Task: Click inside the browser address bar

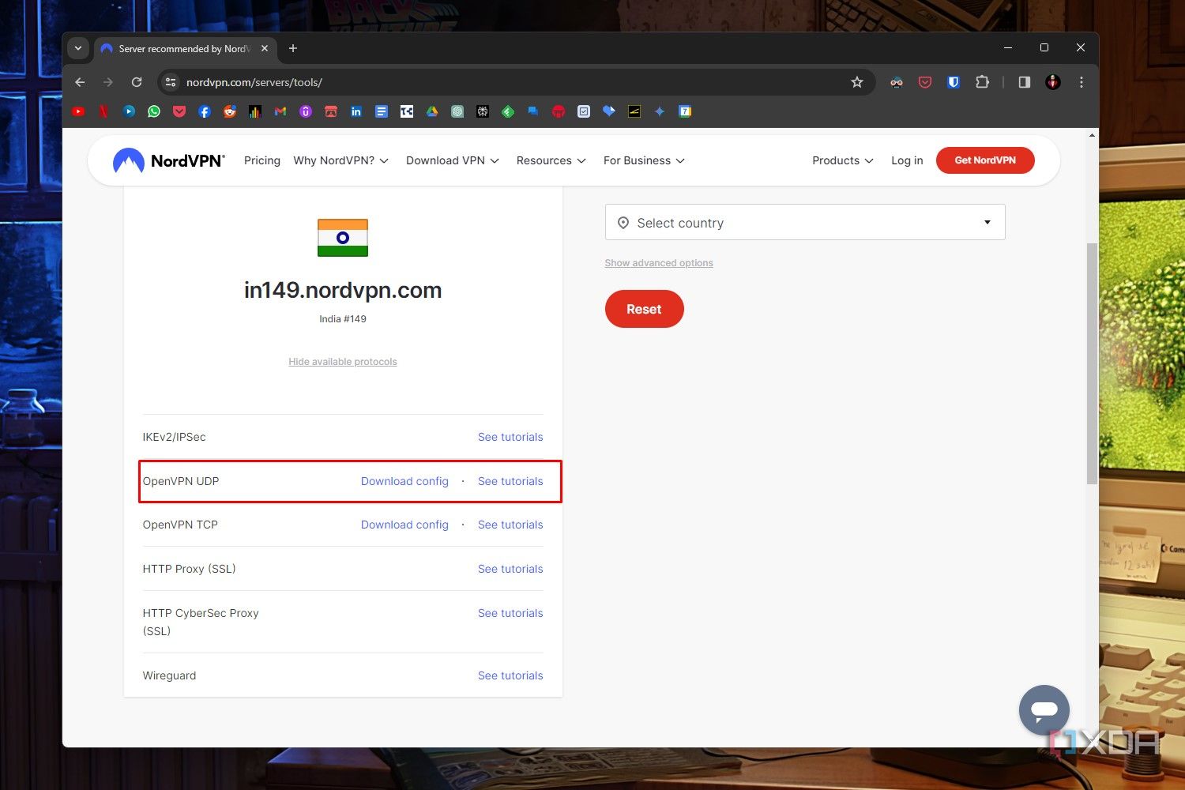Action: point(474,81)
